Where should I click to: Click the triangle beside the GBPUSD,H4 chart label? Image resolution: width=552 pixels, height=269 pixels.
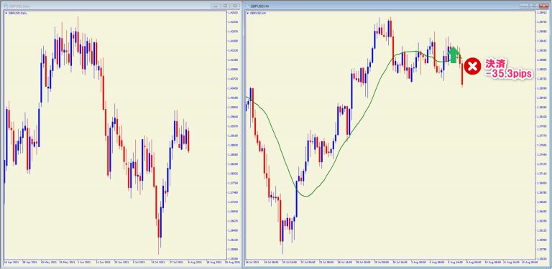pos(248,13)
